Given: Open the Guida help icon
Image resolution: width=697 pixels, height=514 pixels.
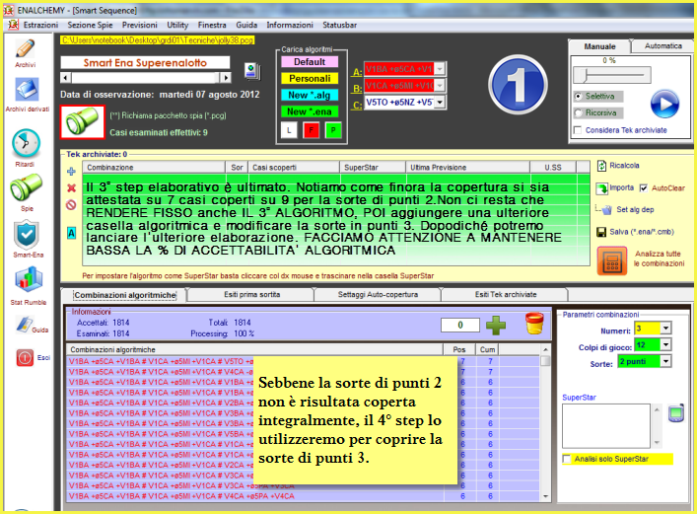Looking at the screenshot, I should pyautogui.click(x=24, y=325).
